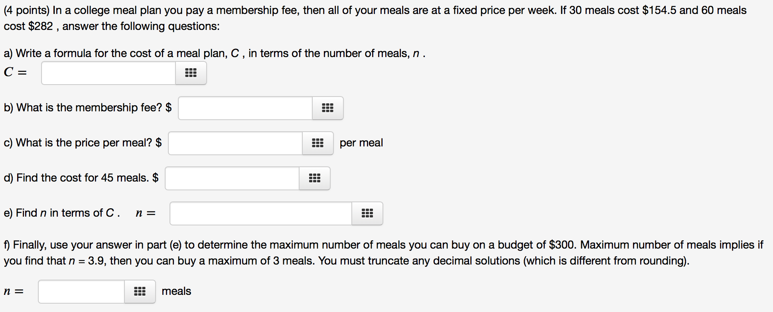Open grid icon beside final meals answer box
Image resolution: width=773 pixels, height=312 pixels.
(x=140, y=292)
